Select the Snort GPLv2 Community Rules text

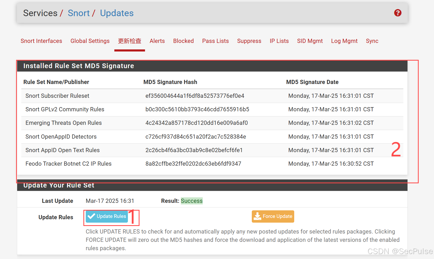point(65,109)
